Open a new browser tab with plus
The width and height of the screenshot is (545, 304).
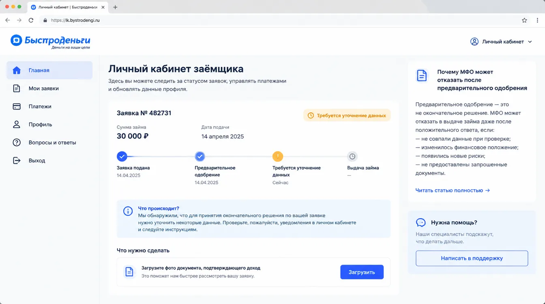[115, 7]
